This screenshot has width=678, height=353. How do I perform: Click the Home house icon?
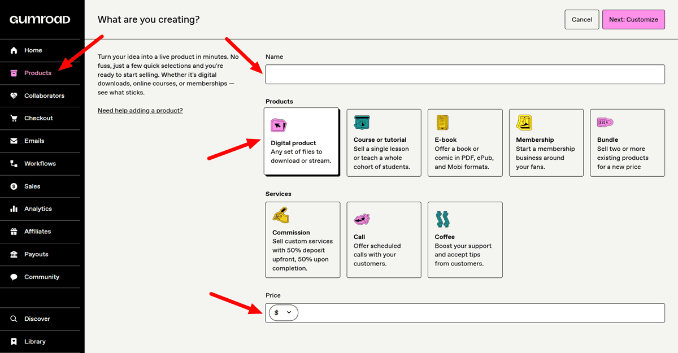coord(14,50)
